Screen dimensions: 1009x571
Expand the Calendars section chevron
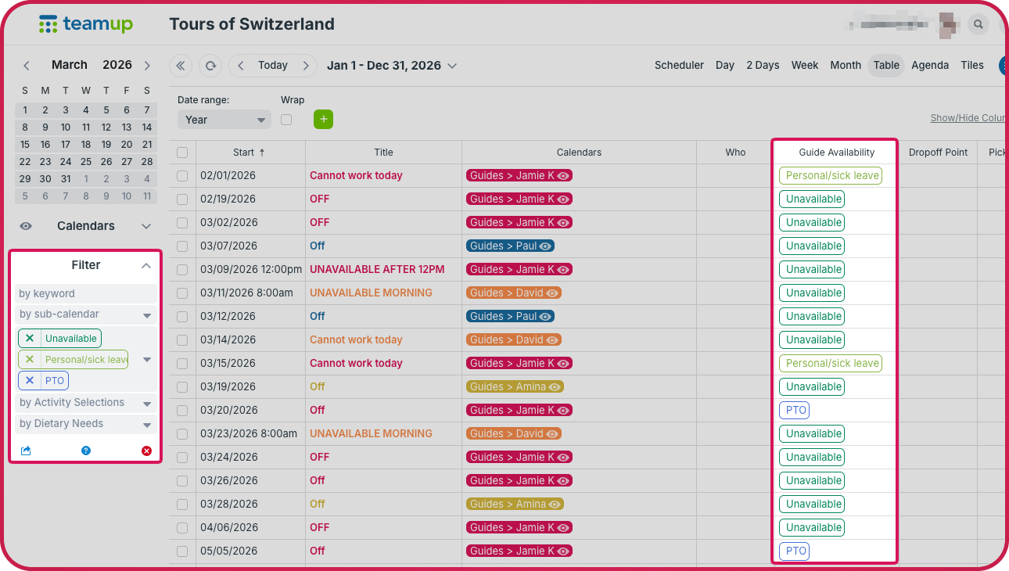(146, 226)
